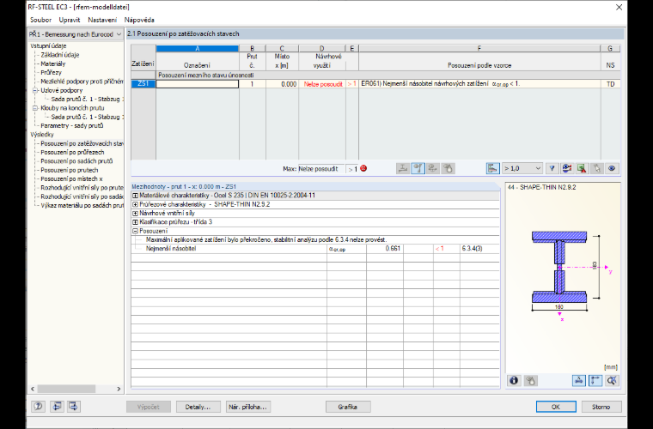Click the third greyed results toolbar icon
Viewport: 653px width, 429px height.
[x=433, y=168]
